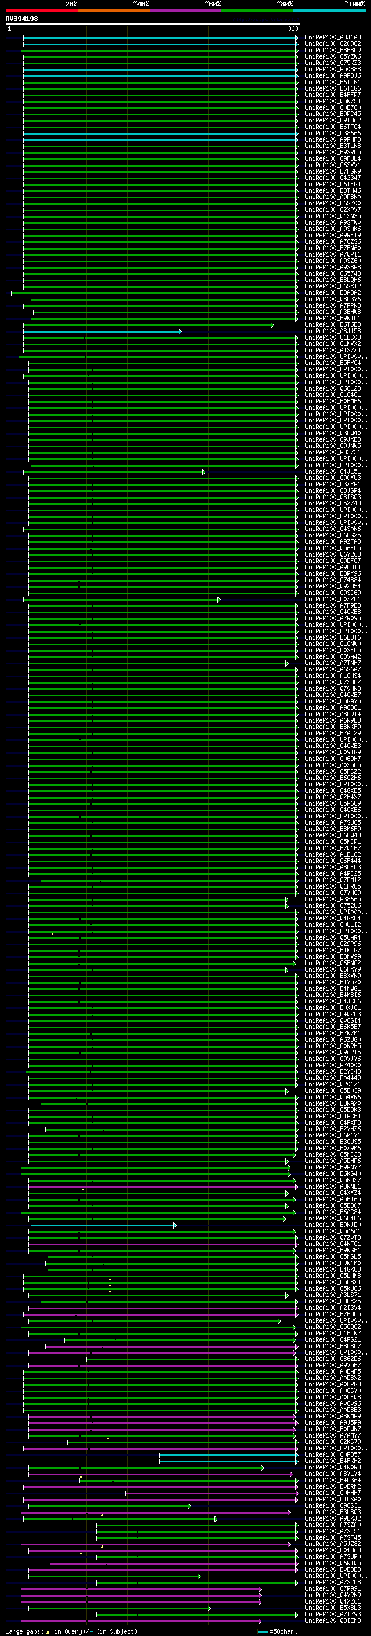
Task: Choose entry UniRef100_C5E307
Action: point(333,1205)
